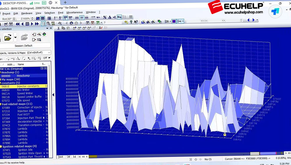The image size is (291, 165).
Task: Toggle Org original values view
Action: pos(119,17)
